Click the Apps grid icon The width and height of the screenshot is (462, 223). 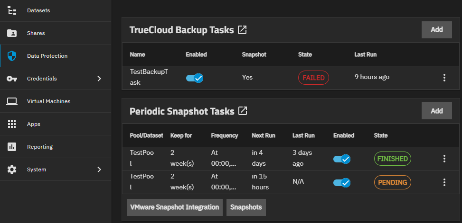12,124
